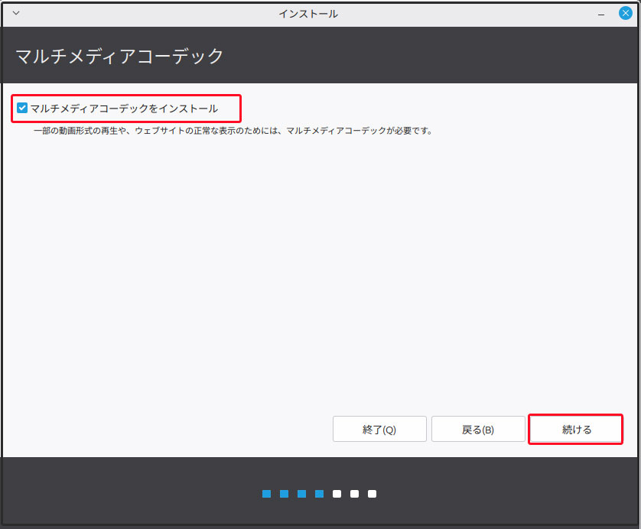
Task: Close the インストール window
Action: click(x=626, y=13)
